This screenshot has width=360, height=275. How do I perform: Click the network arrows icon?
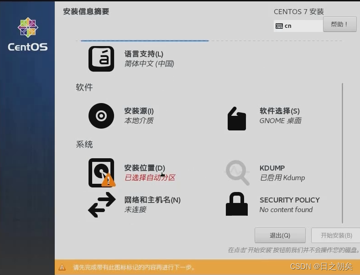[102, 204]
